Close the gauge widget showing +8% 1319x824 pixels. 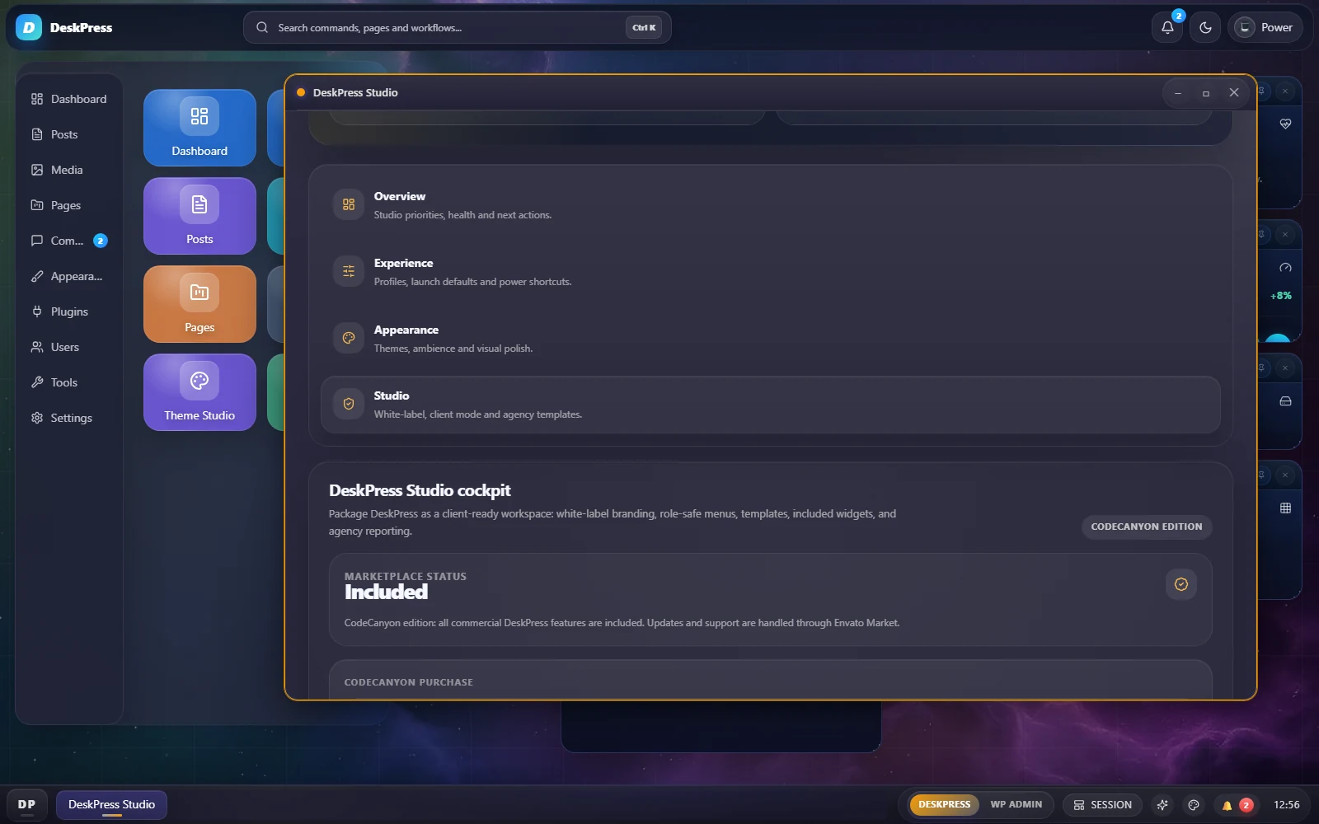pos(1285,235)
